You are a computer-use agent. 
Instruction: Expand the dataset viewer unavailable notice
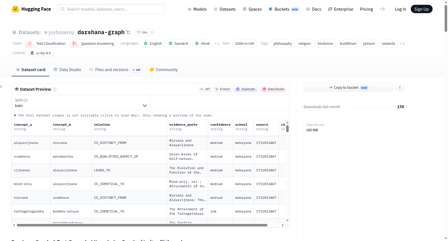(x=114, y=115)
